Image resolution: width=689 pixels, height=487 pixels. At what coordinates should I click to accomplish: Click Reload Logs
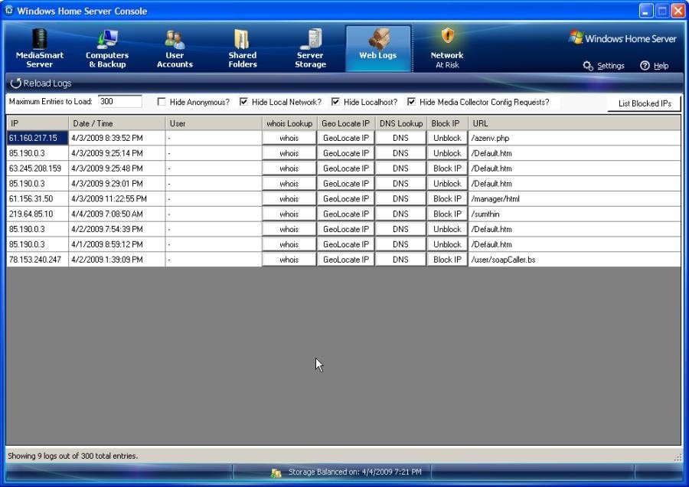point(41,83)
